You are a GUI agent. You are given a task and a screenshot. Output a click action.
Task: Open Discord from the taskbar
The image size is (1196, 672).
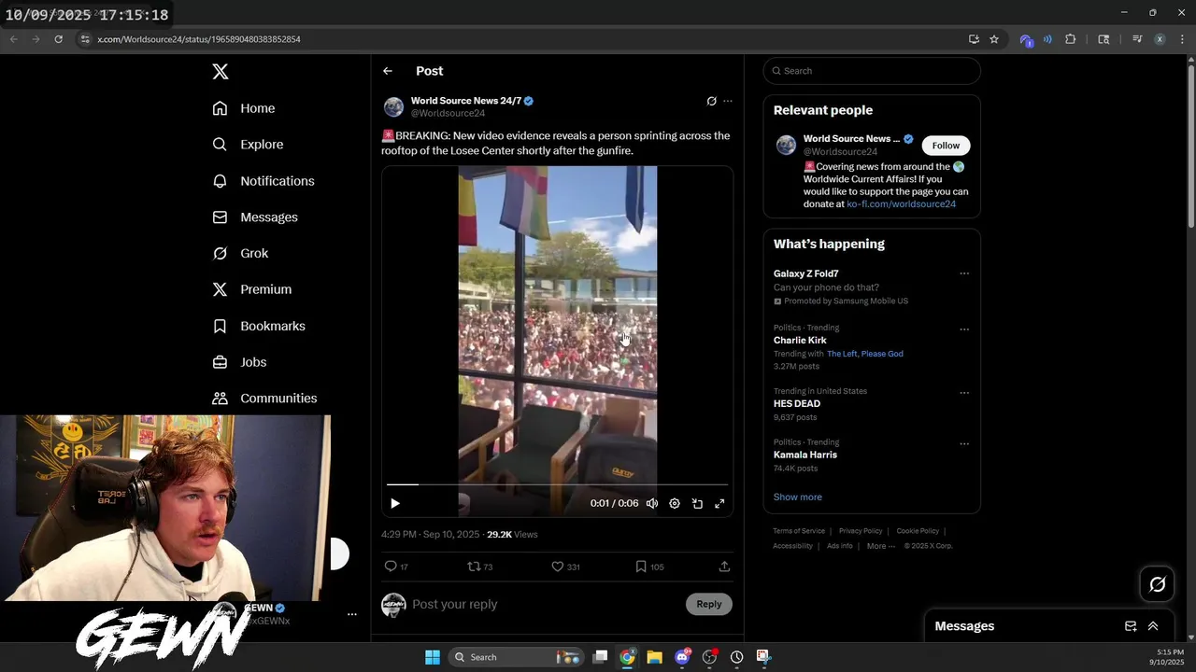[x=682, y=657]
